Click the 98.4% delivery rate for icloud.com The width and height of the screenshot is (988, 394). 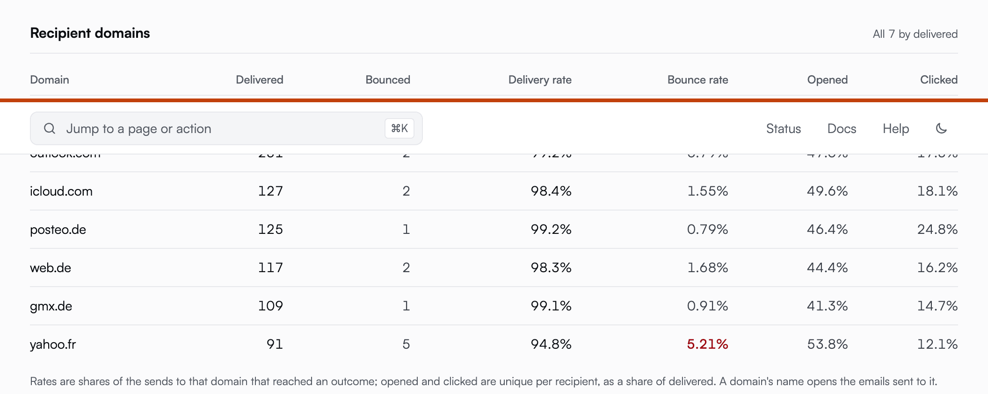[x=551, y=191]
